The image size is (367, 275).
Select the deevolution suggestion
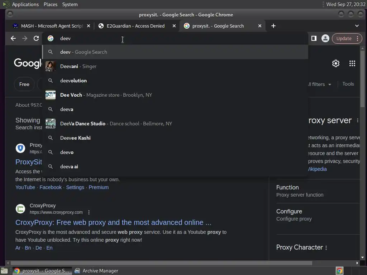coord(175,81)
